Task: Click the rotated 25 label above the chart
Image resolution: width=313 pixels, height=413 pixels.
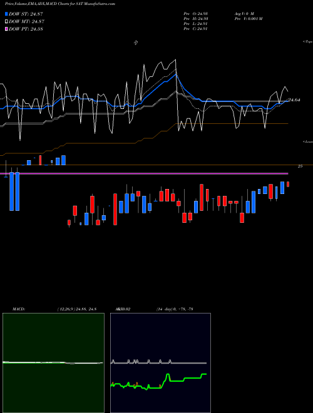Action: 136,43
